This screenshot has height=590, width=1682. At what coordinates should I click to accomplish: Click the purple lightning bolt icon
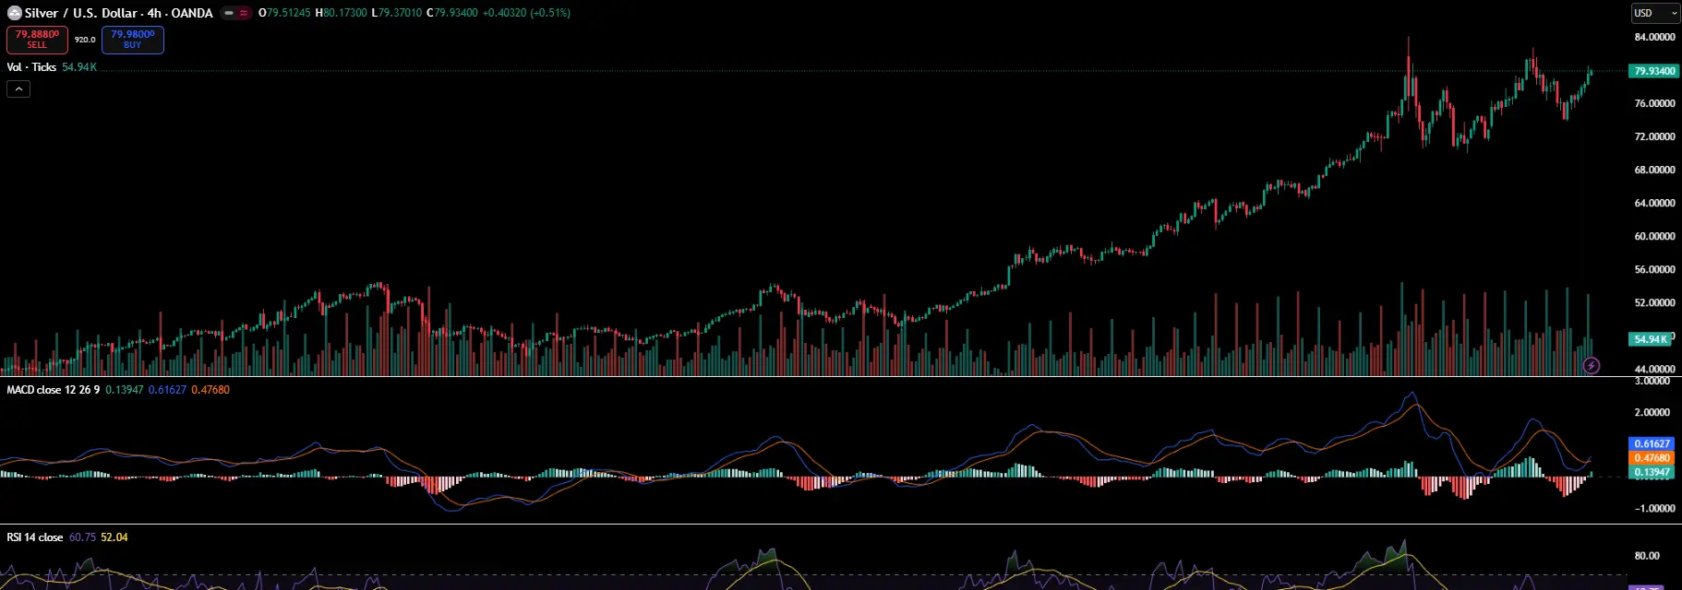click(1592, 366)
